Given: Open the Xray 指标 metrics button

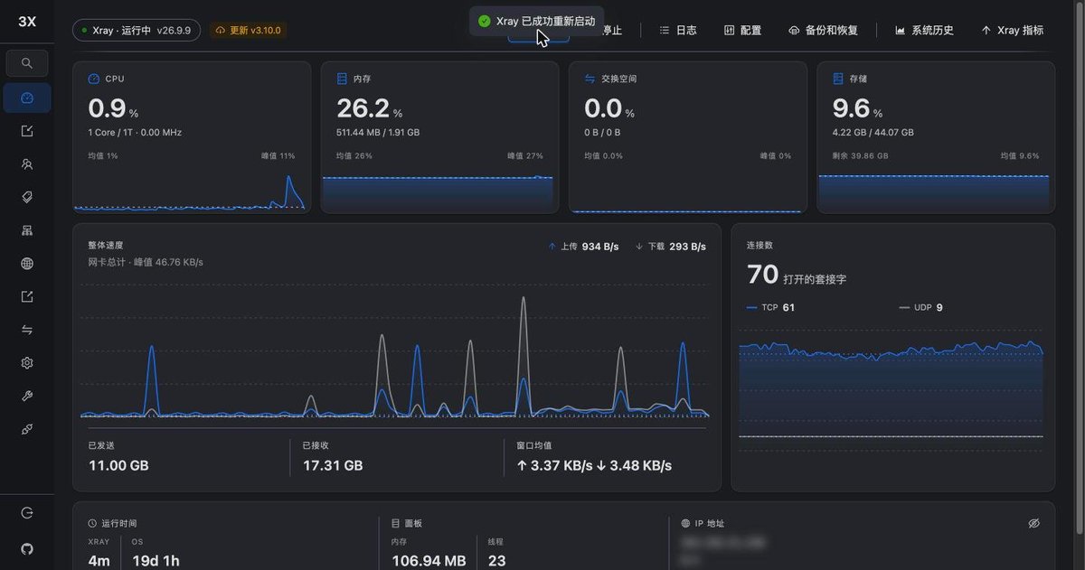Looking at the screenshot, I should tap(1013, 31).
